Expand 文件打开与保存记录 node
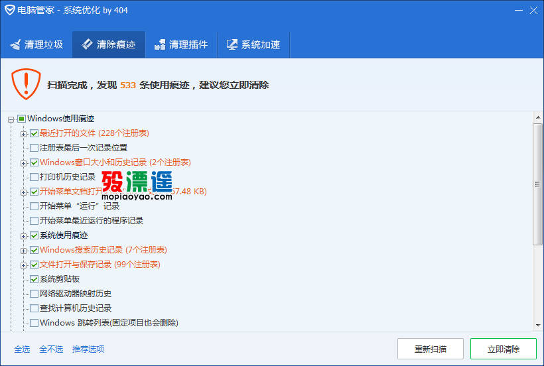This screenshot has width=544, height=366. tap(24, 265)
